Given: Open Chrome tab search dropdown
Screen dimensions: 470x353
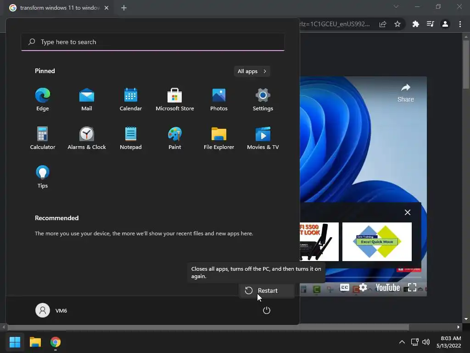Looking at the screenshot, I should point(396,6).
